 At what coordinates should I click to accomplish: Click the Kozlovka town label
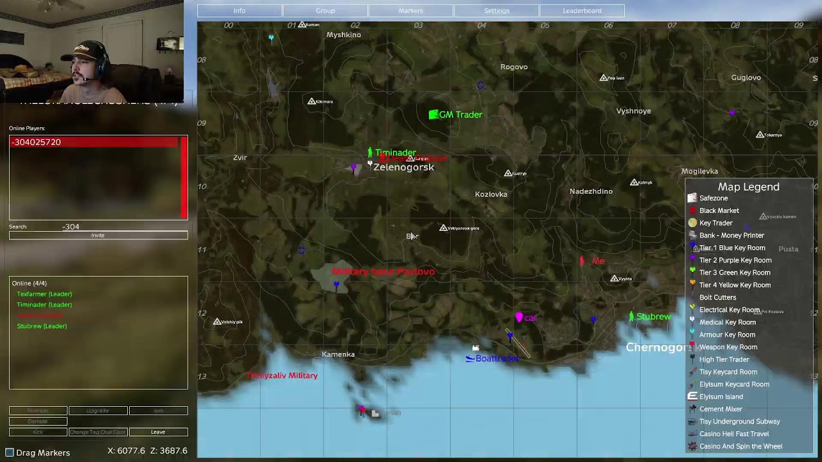click(x=491, y=194)
